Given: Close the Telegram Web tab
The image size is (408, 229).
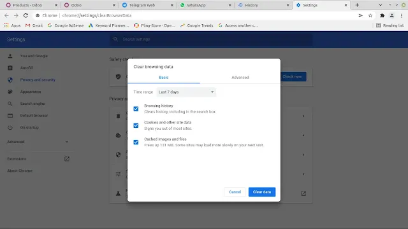Looking at the screenshot, I should 172,5.
